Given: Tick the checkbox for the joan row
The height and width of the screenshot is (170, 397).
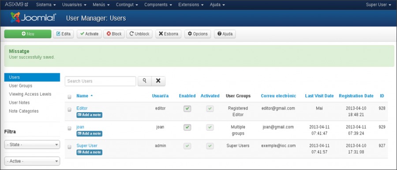Looking at the screenshot, I should pos(69,128).
